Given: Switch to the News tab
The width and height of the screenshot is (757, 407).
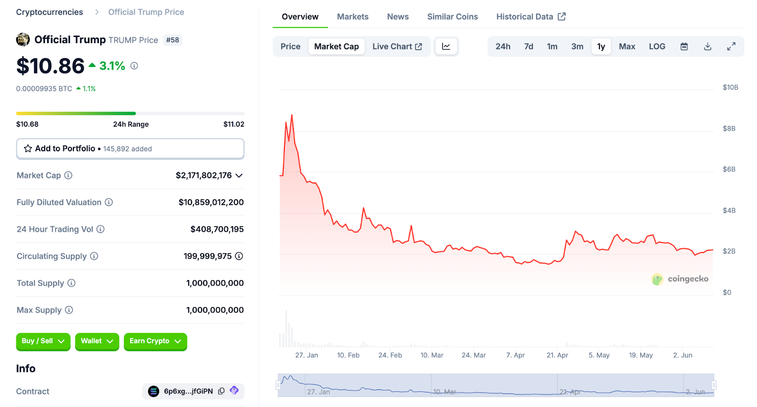Looking at the screenshot, I should (398, 17).
